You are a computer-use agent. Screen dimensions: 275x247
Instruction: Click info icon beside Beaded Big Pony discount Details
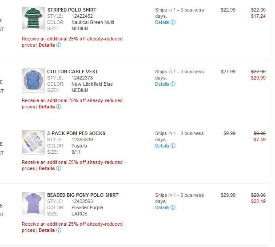(x=59, y=230)
